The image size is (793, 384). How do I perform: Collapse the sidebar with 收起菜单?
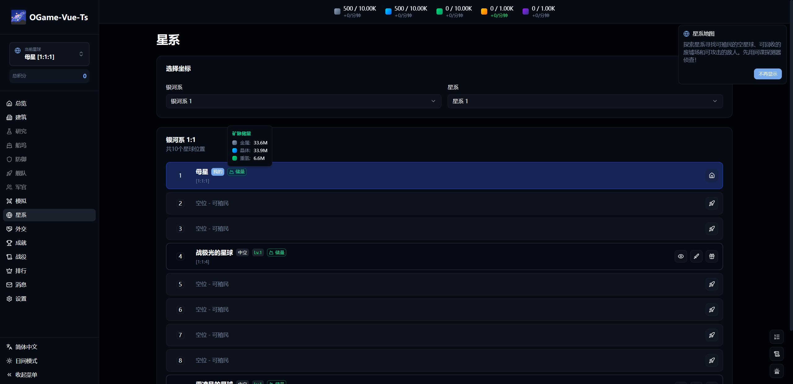tap(26, 375)
